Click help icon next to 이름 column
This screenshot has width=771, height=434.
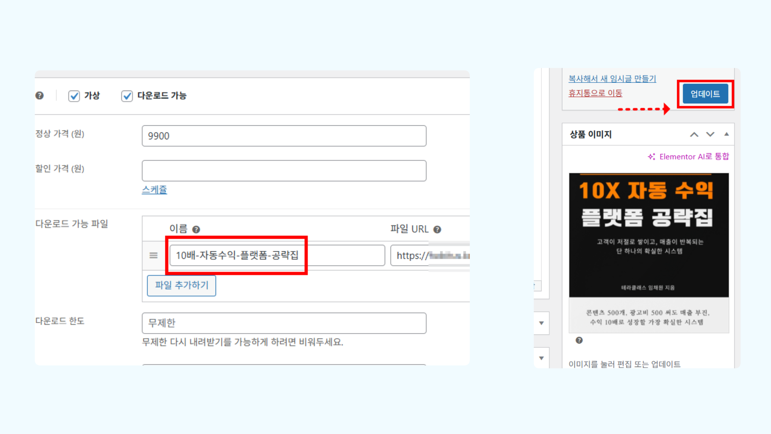pyautogui.click(x=196, y=230)
